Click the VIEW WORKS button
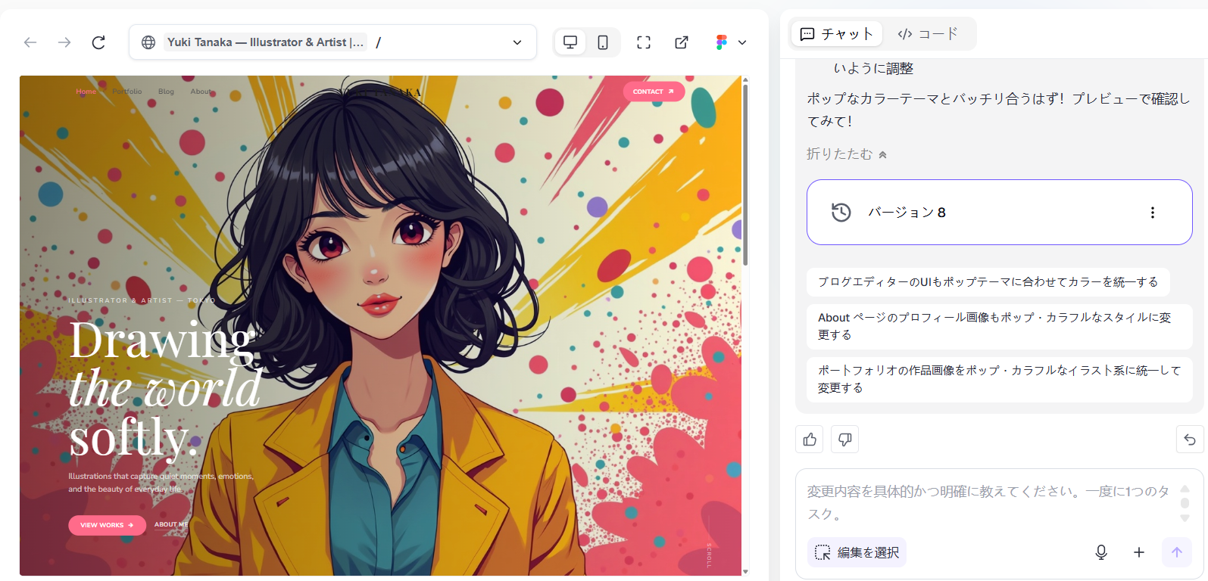Viewport: 1208px width, 581px height. [x=107, y=525]
